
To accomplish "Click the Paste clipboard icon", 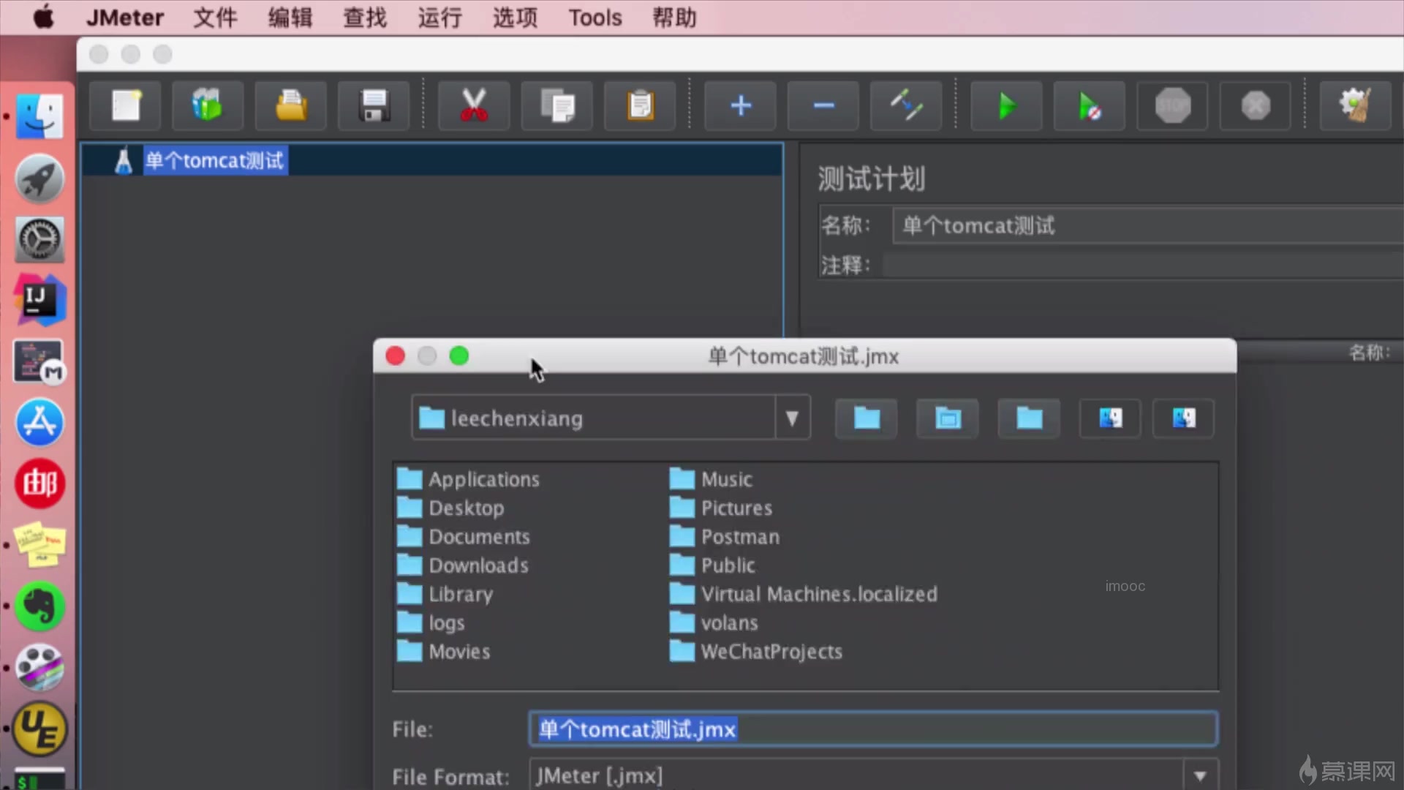I will pyautogui.click(x=640, y=106).
